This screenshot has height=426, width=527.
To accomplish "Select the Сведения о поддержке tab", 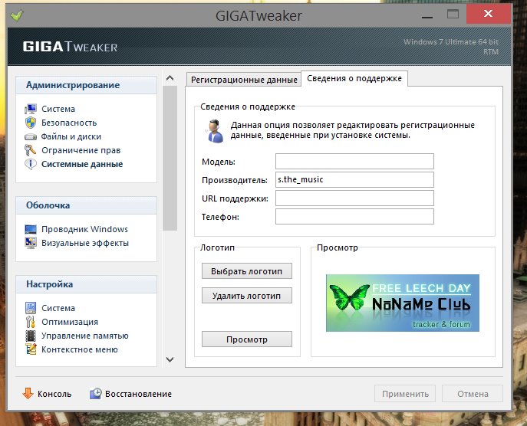I will (354, 79).
